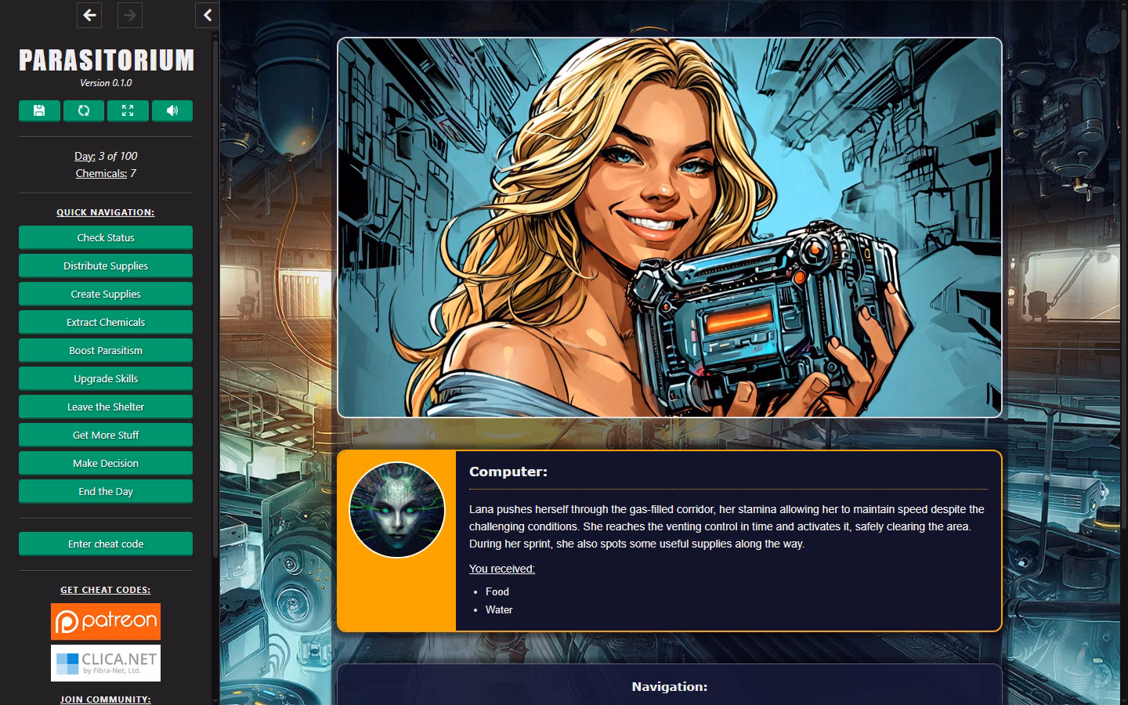Click the 'JOIN COMMUNITY:' heading
Screen dimensions: 1128x705
(106, 700)
